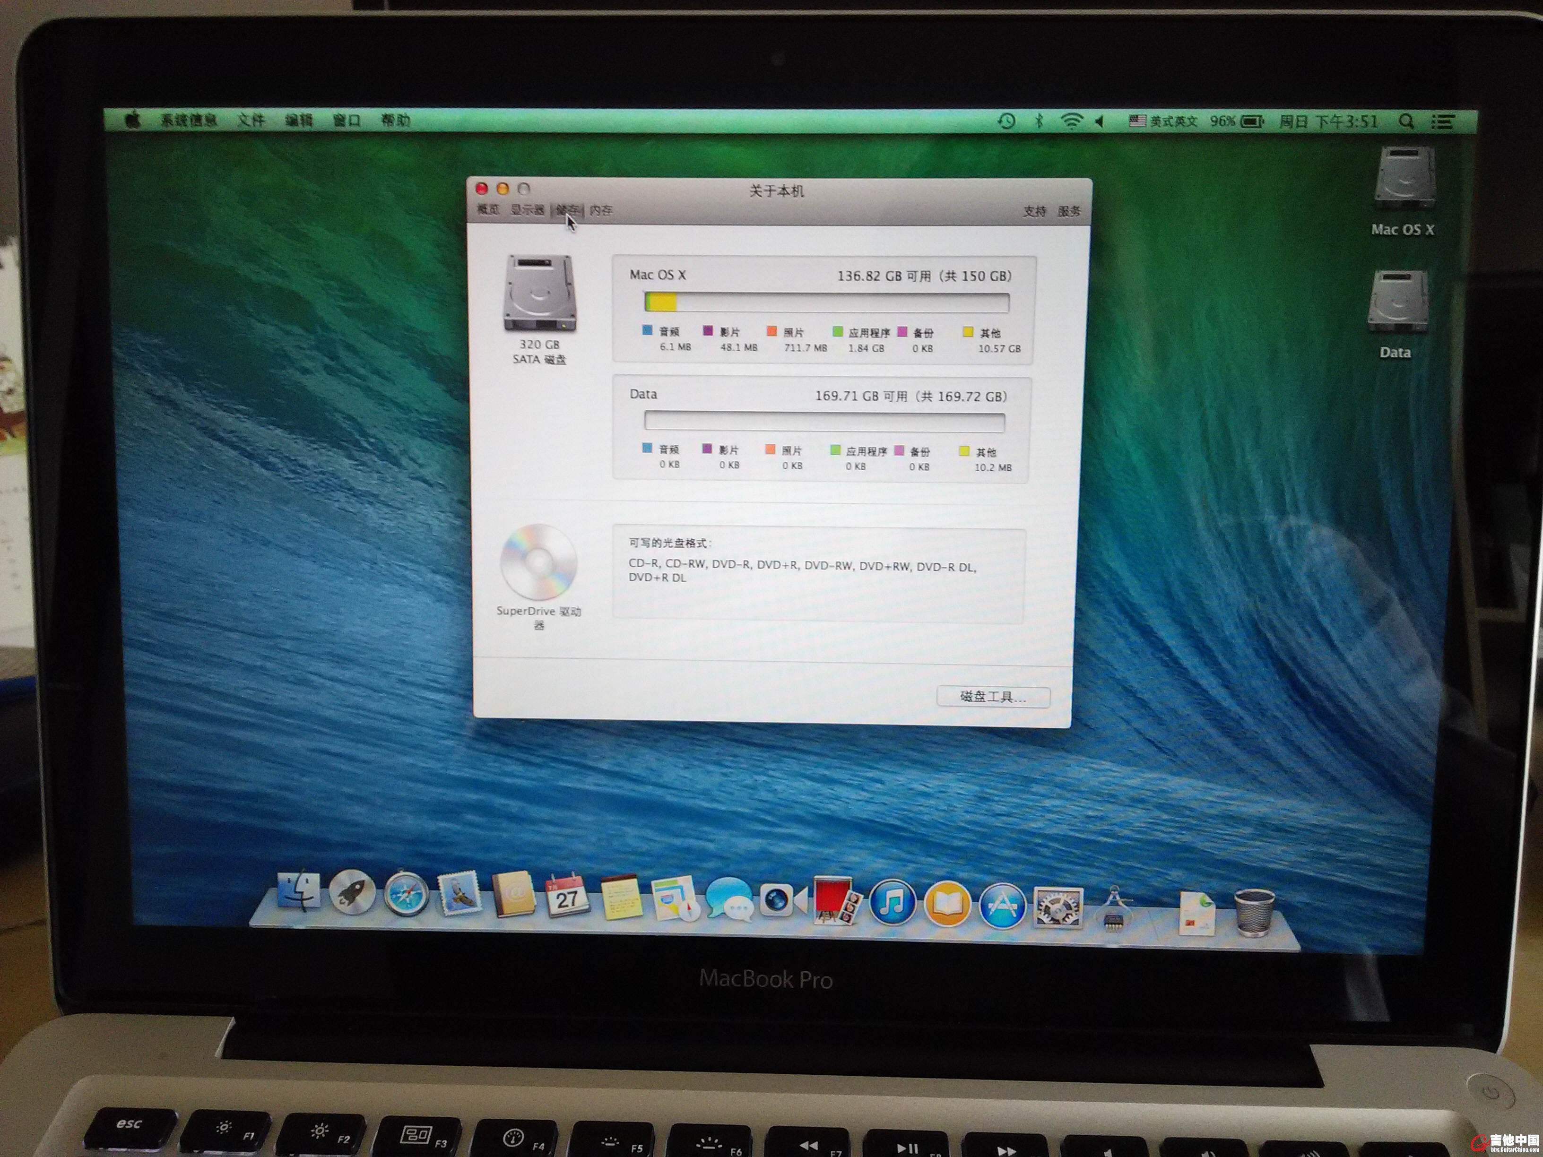Open Messages speech bubble icon

pyautogui.click(x=729, y=899)
